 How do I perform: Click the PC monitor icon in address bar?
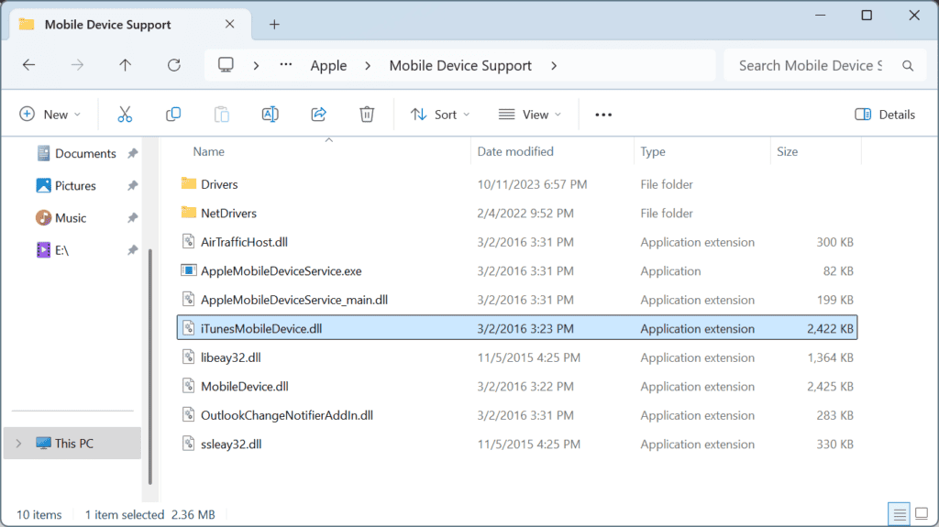click(226, 65)
